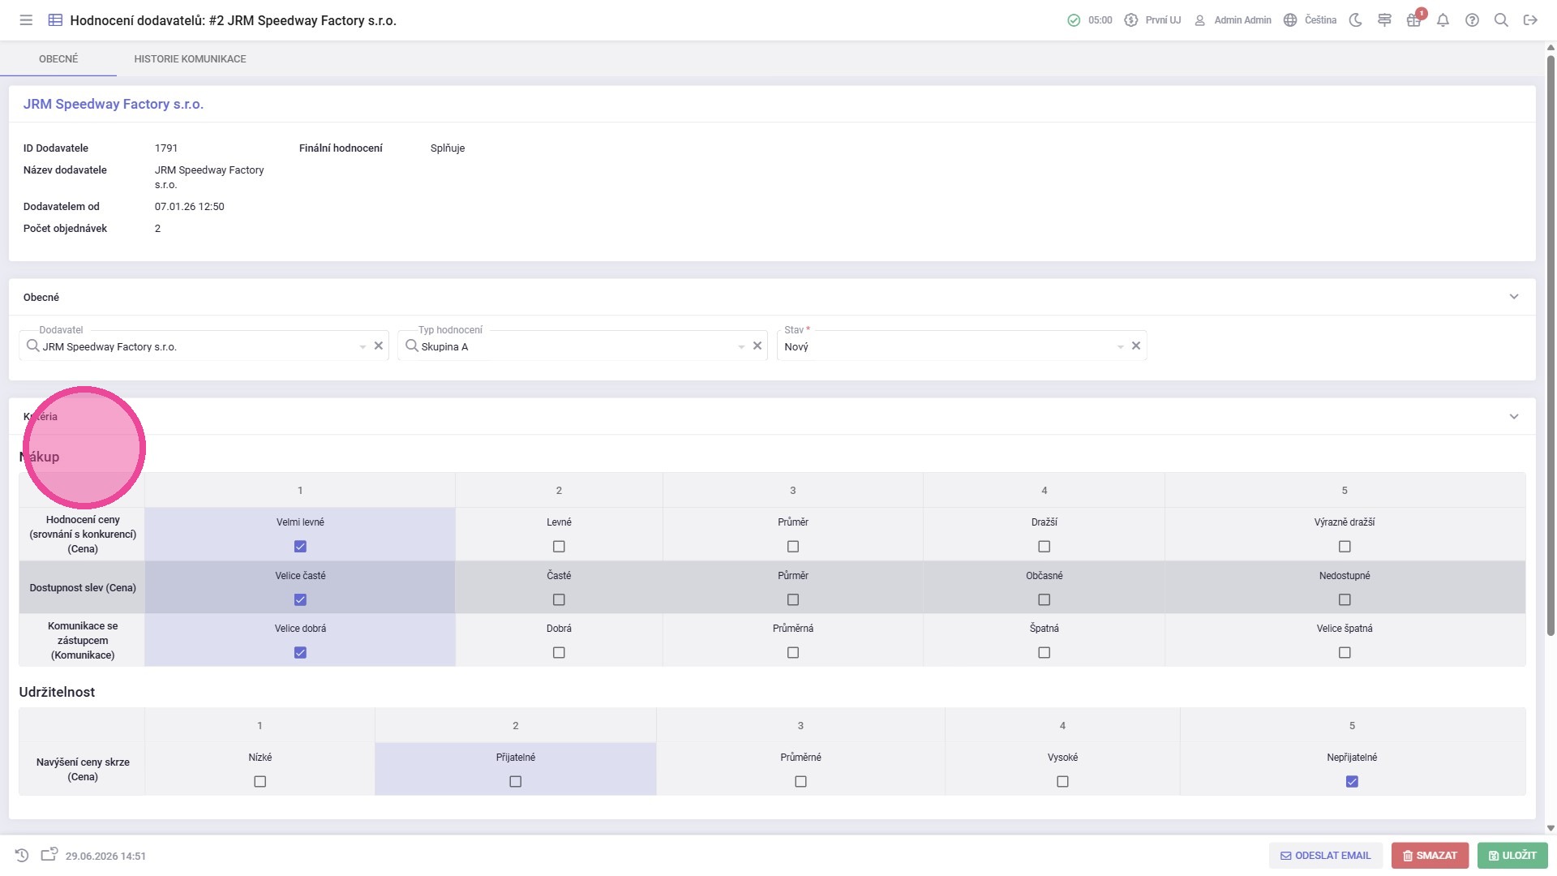This screenshot has width=1557, height=876.
Task: Collapse the Kritéria section chevron
Action: tap(1514, 417)
